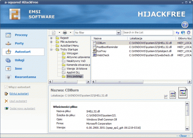Screen dimensions: 193x138
Task: Click the Kwarantanna spider icon
Action: click(x=8, y=77)
